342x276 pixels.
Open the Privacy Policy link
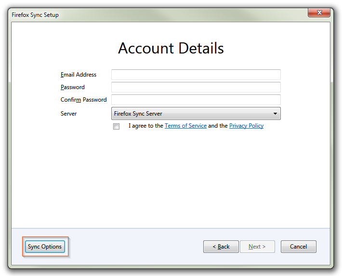[x=246, y=126]
